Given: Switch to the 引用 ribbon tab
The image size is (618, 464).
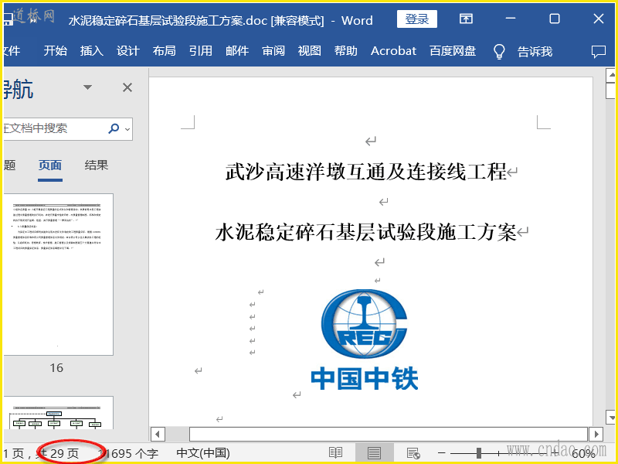Looking at the screenshot, I should (201, 51).
